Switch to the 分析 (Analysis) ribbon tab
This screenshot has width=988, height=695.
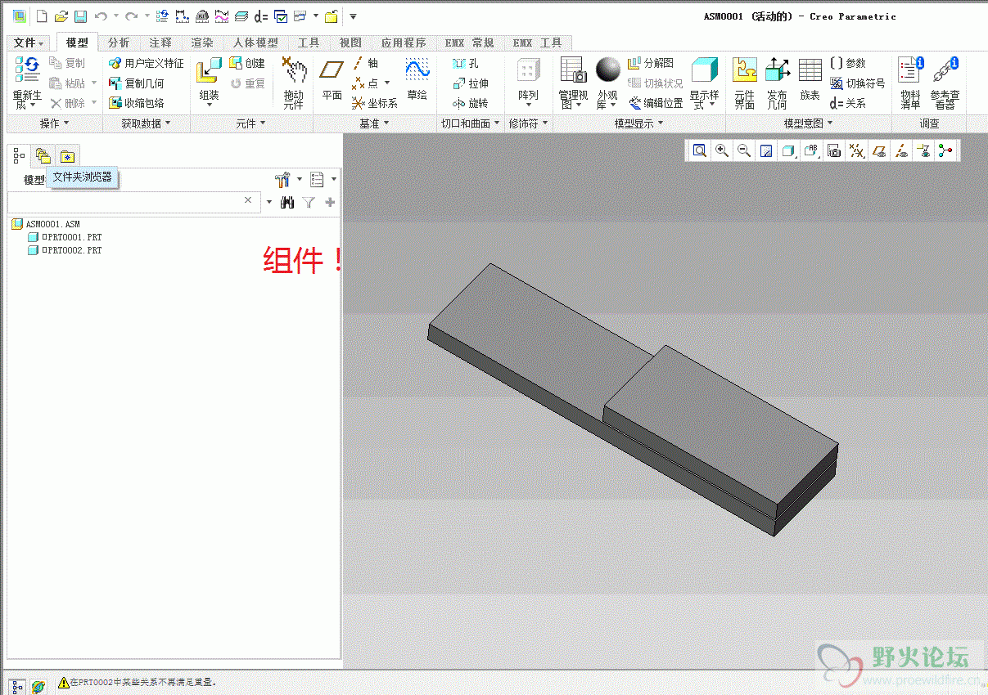pos(119,43)
